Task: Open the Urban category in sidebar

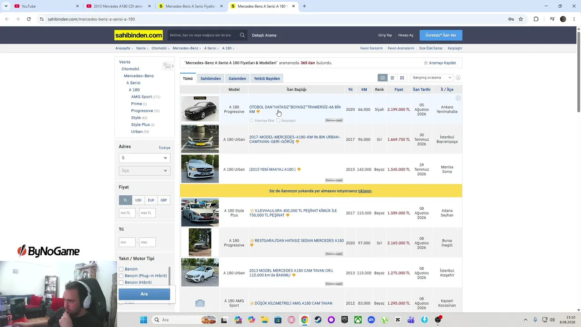Action: click(x=137, y=132)
